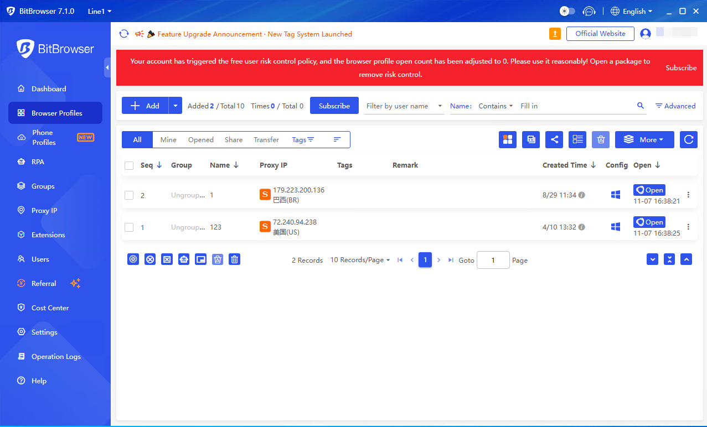
Task: Click the recycle bin toolbar button
Action: 601,139
